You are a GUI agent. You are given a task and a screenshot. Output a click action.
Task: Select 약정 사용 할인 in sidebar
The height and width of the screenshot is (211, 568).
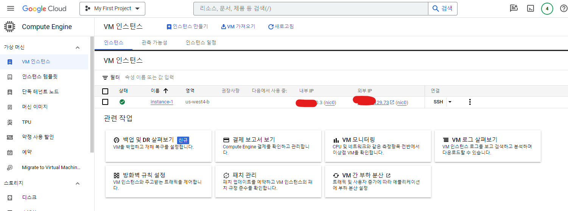click(44, 137)
